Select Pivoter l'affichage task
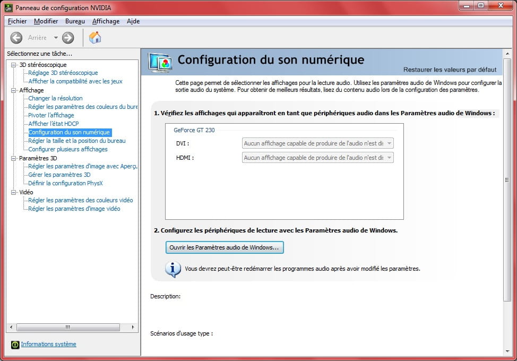The height and width of the screenshot is (361, 517). 51,115
